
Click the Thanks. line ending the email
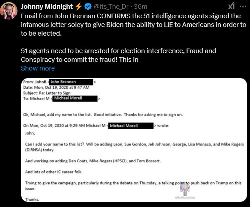click(32, 199)
